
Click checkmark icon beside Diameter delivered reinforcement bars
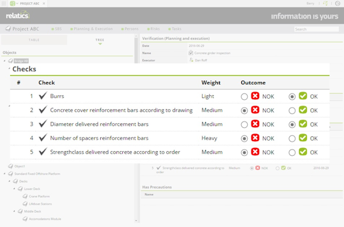tap(43, 123)
